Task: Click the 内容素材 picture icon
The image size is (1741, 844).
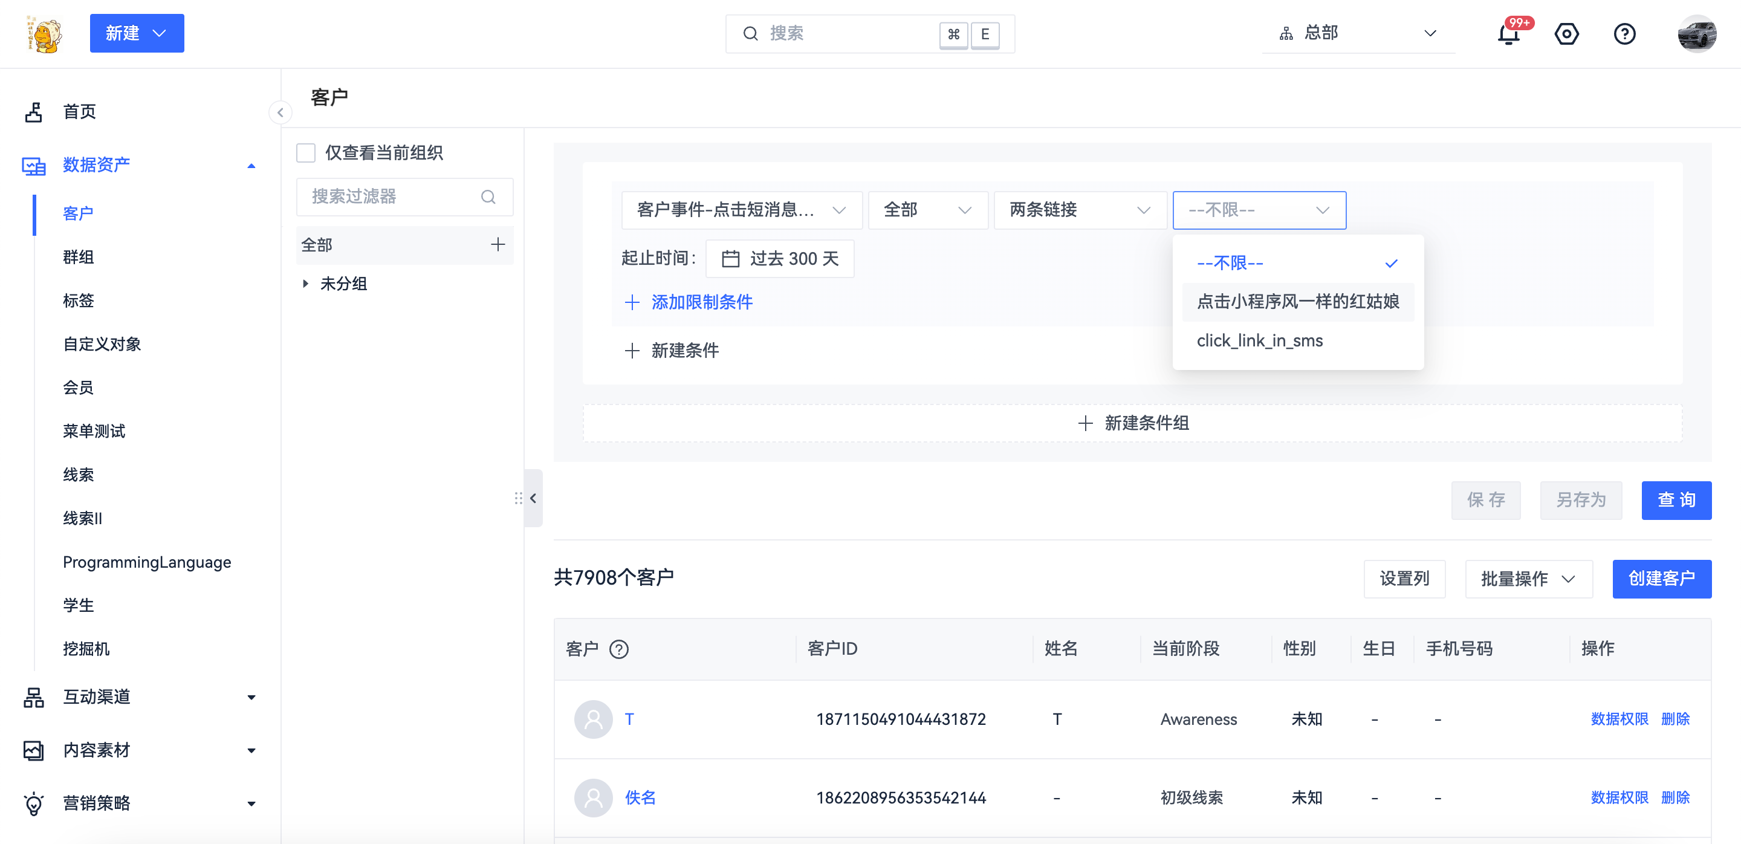Action: tap(34, 750)
